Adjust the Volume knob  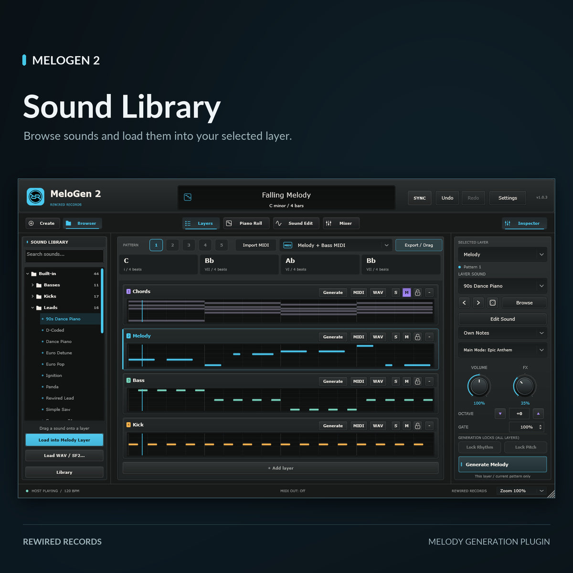[479, 386]
